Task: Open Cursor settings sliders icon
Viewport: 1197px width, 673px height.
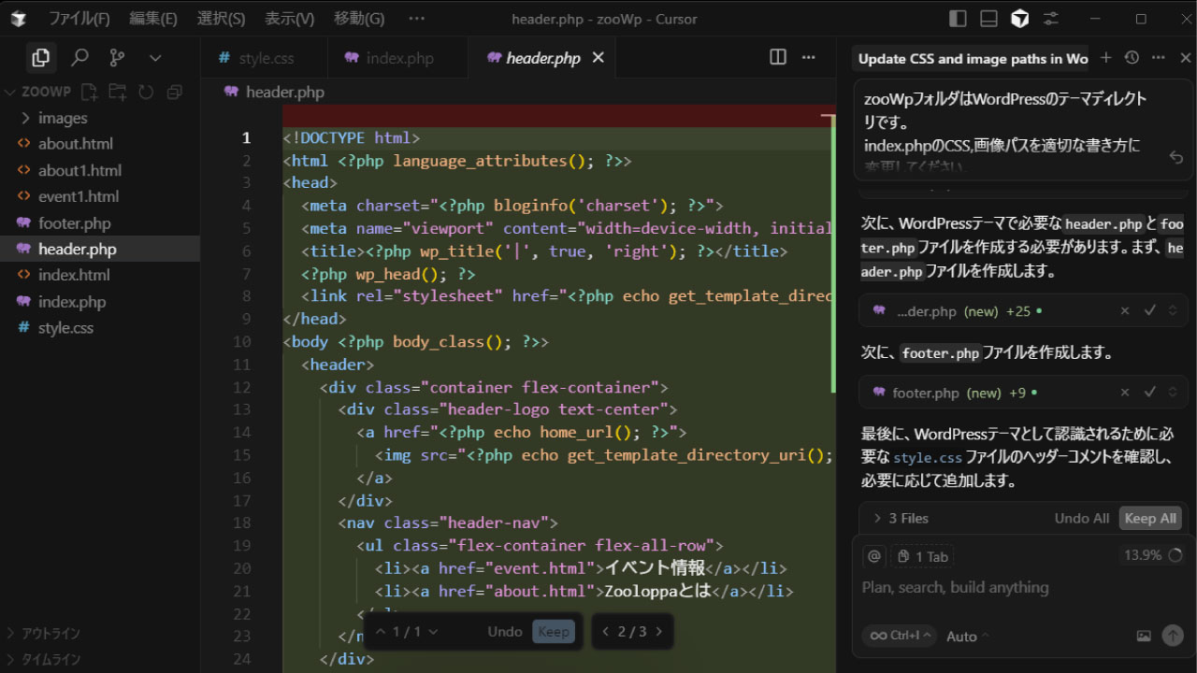Action: pos(1051,19)
